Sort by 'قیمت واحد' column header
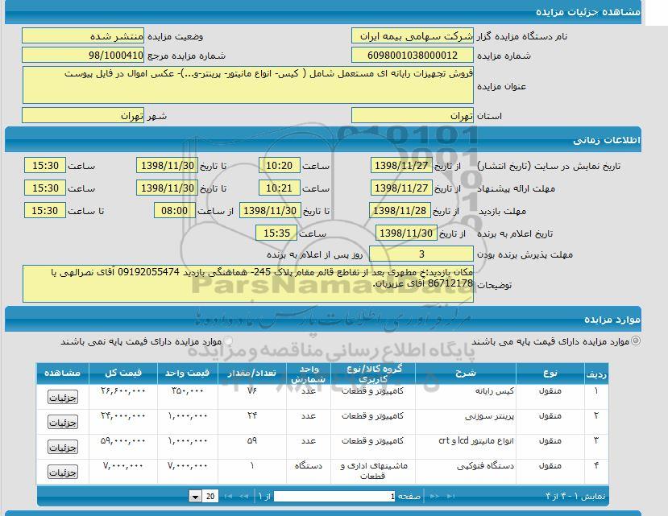 (x=188, y=374)
